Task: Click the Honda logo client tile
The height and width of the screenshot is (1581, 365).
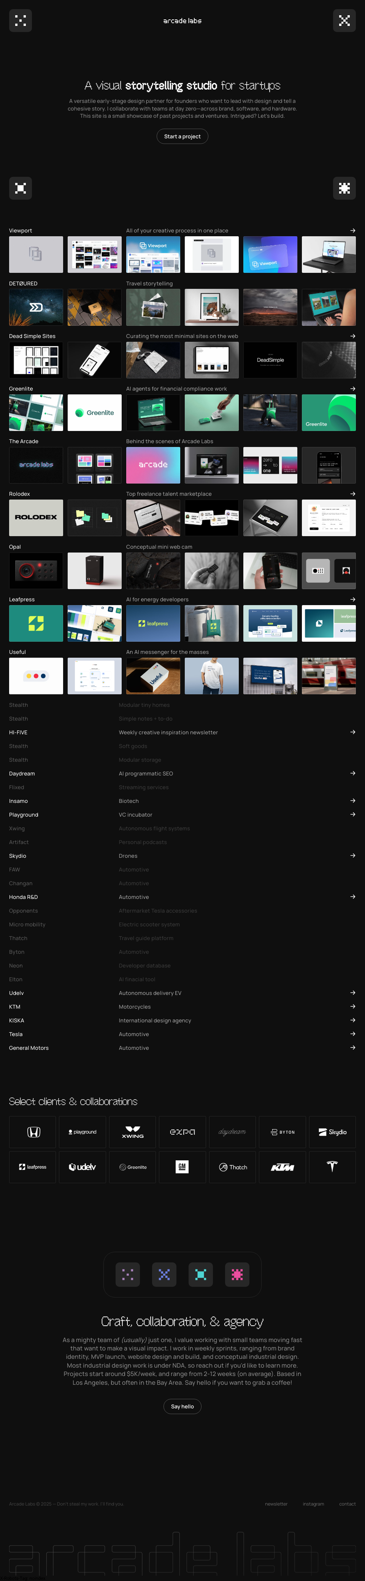Action: [x=33, y=1132]
